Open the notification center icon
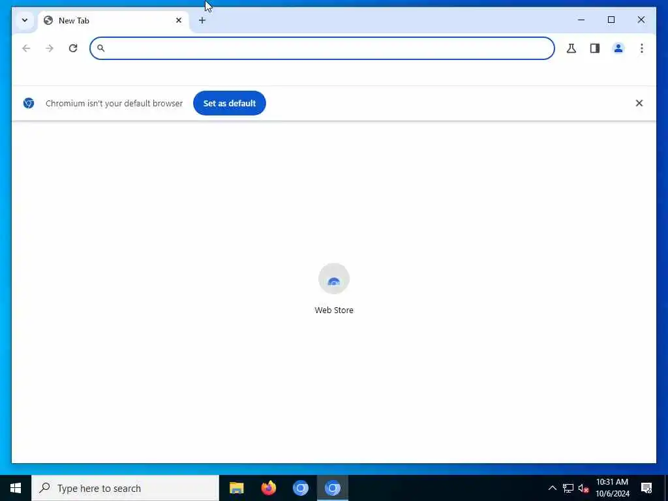The image size is (668, 501). (x=646, y=488)
